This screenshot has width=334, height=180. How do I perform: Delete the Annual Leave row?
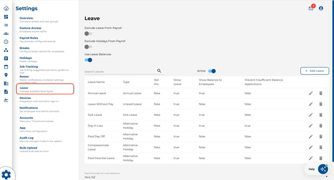click(x=321, y=93)
